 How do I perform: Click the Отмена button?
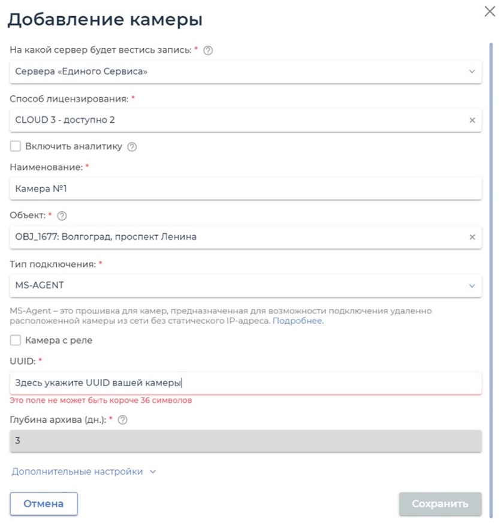(43, 504)
